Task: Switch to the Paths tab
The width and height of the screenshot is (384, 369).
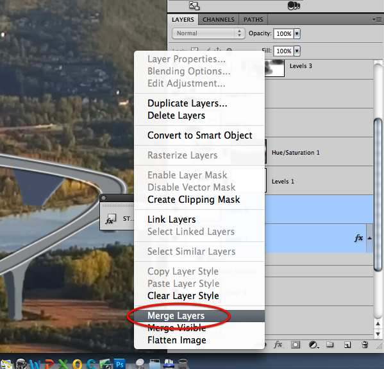Action: (x=253, y=20)
